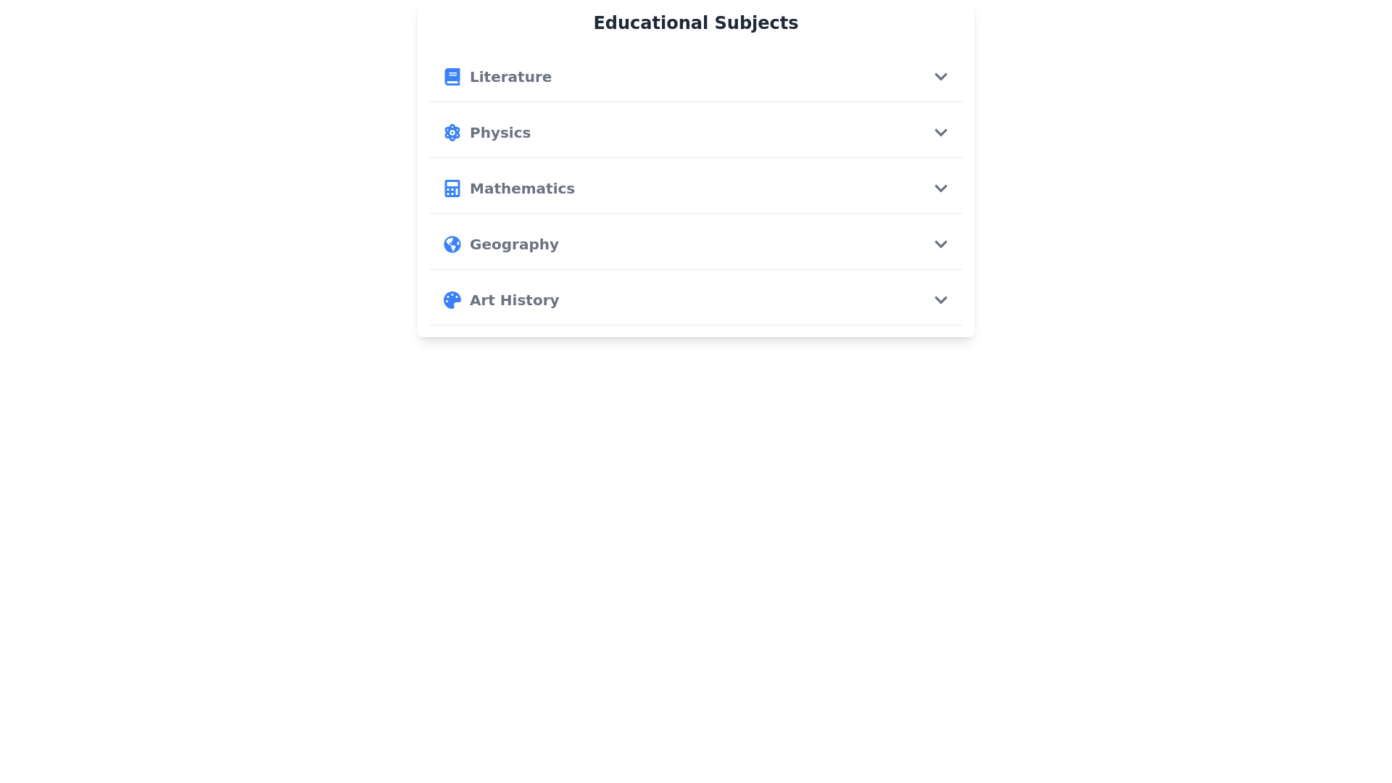
Task: Toggle the Geography section chevron arrow
Action: (940, 244)
